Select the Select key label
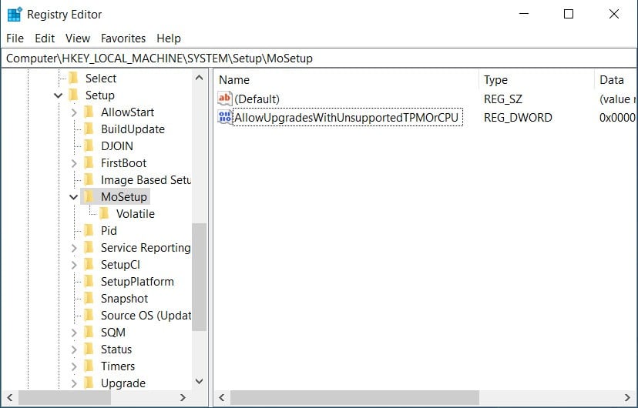The width and height of the screenshot is (638, 408). (101, 78)
